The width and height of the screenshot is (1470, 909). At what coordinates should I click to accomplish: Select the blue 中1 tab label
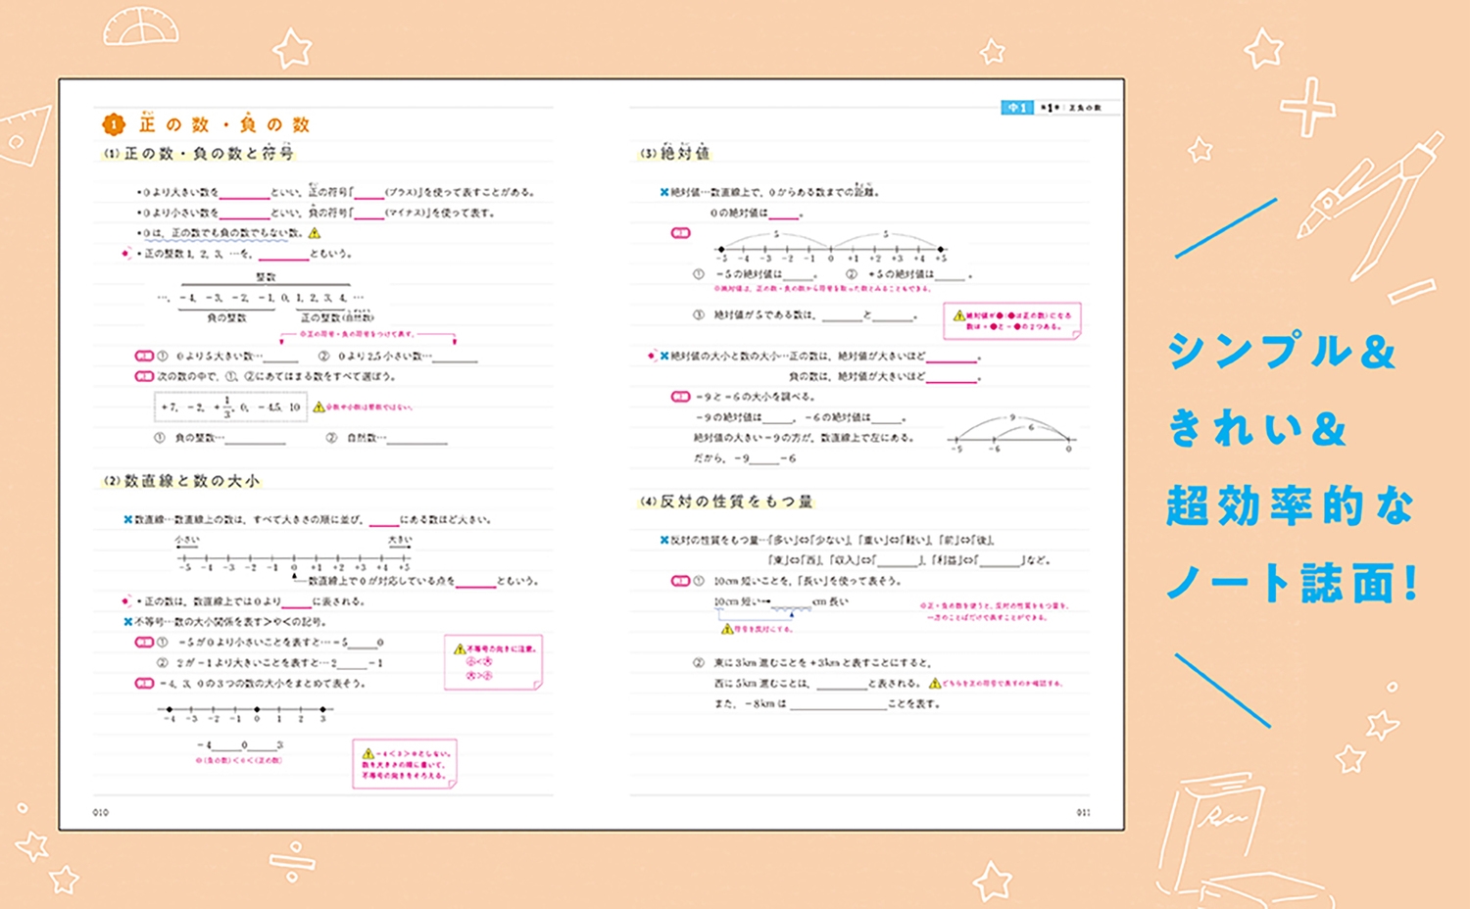click(1016, 108)
